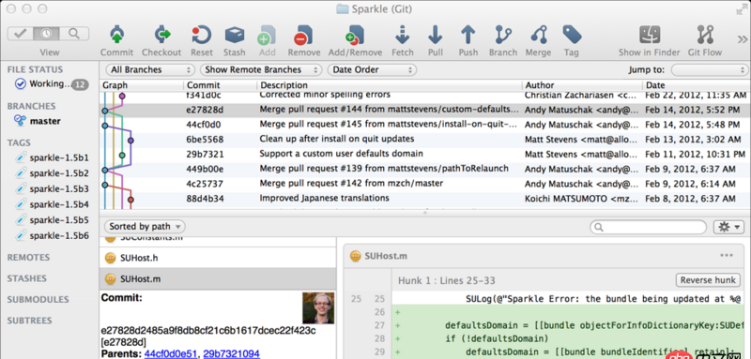This screenshot has width=751, height=359.
Task: Switch to search view
Action: tap(74, 34)
